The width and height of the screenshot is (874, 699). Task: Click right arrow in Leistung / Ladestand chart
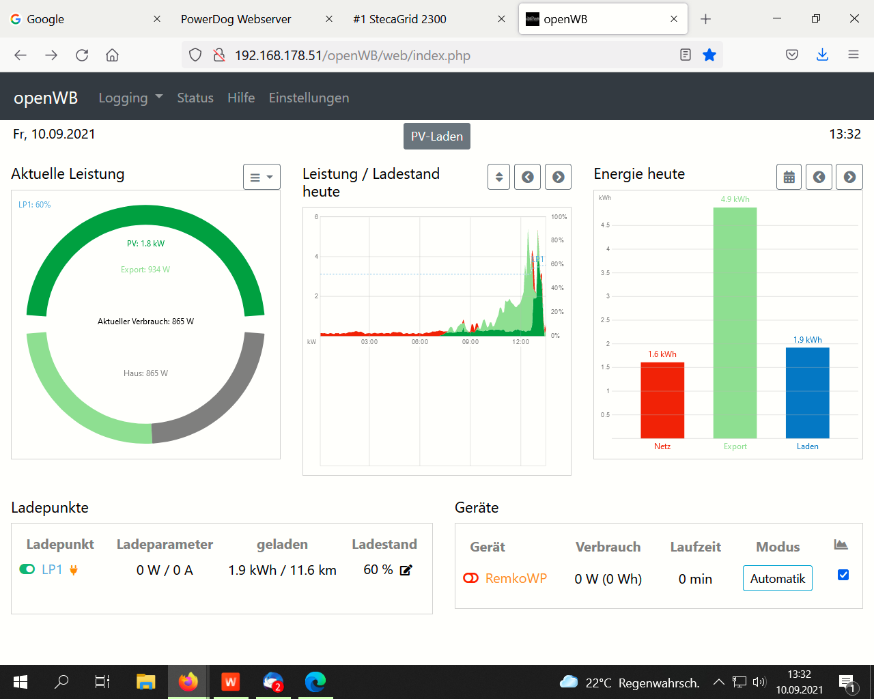tap(558, 177)
